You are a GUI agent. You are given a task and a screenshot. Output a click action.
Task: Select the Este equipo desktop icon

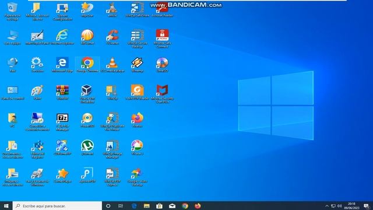click(12, 37)
